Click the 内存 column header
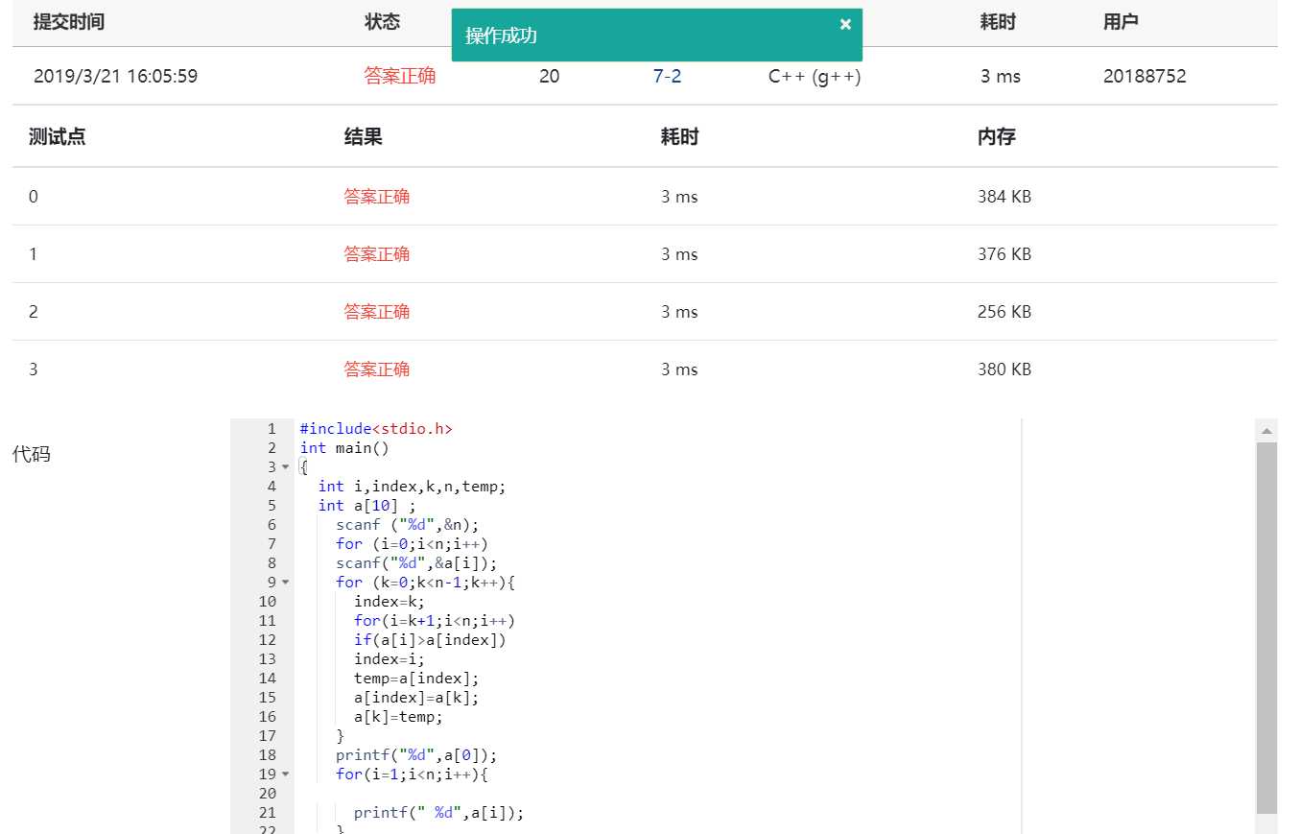The width and height of the screenshot is (1299, 834). pyautogui.click(x=997, y=137)
